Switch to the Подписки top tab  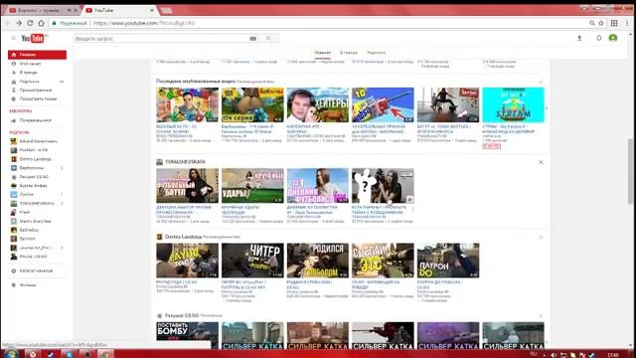click(x=376, y=53)
